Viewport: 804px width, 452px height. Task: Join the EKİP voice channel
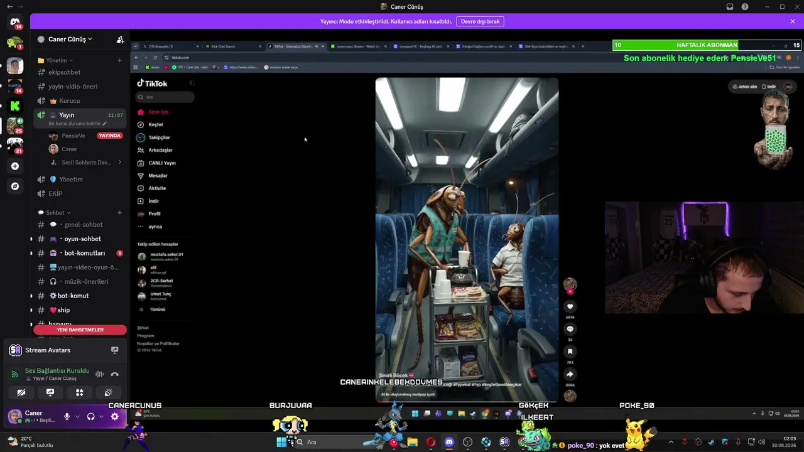coord(80,193)
